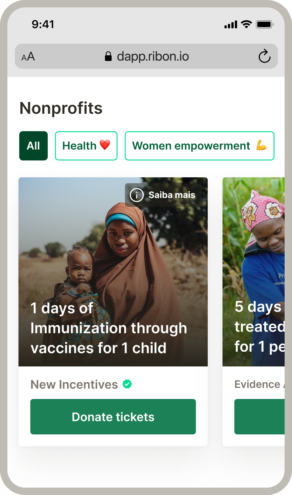
Task: Select the Health filter chip
Action: click(x=86, y=146)
